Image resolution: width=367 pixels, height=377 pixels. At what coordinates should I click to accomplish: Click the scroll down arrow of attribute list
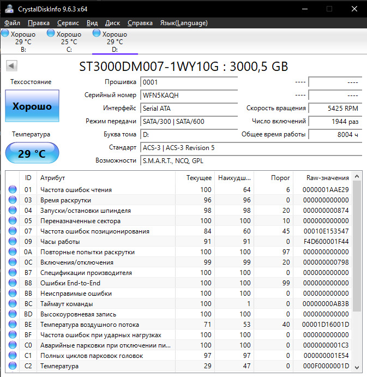coord(357,367)
